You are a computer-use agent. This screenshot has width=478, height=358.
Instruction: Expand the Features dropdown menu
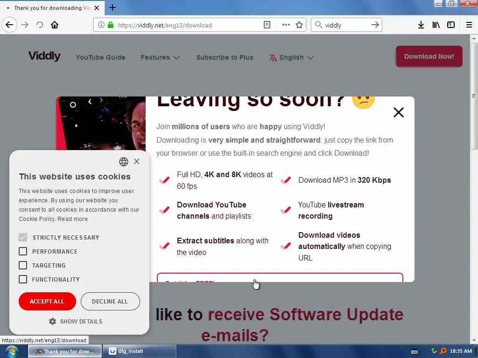tap(160, 57)
